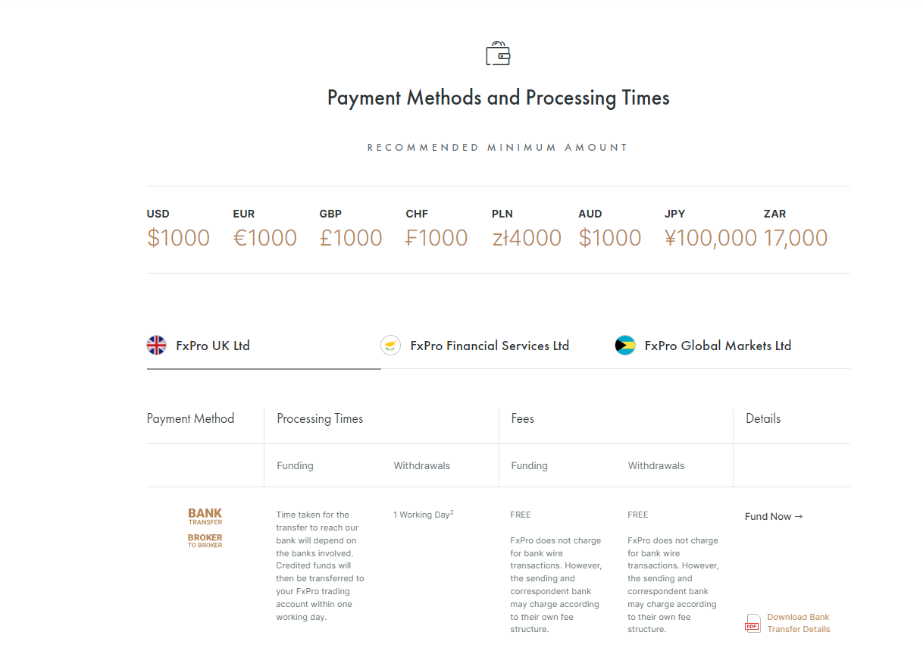Click the Payment Methods and Processing Times heading
The image size is (923, 651).
(498, 98)
